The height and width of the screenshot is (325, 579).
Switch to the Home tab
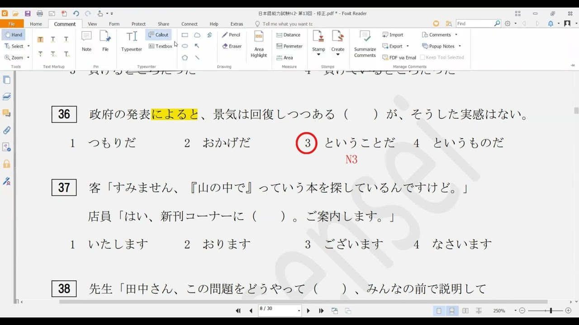[36, 24]
